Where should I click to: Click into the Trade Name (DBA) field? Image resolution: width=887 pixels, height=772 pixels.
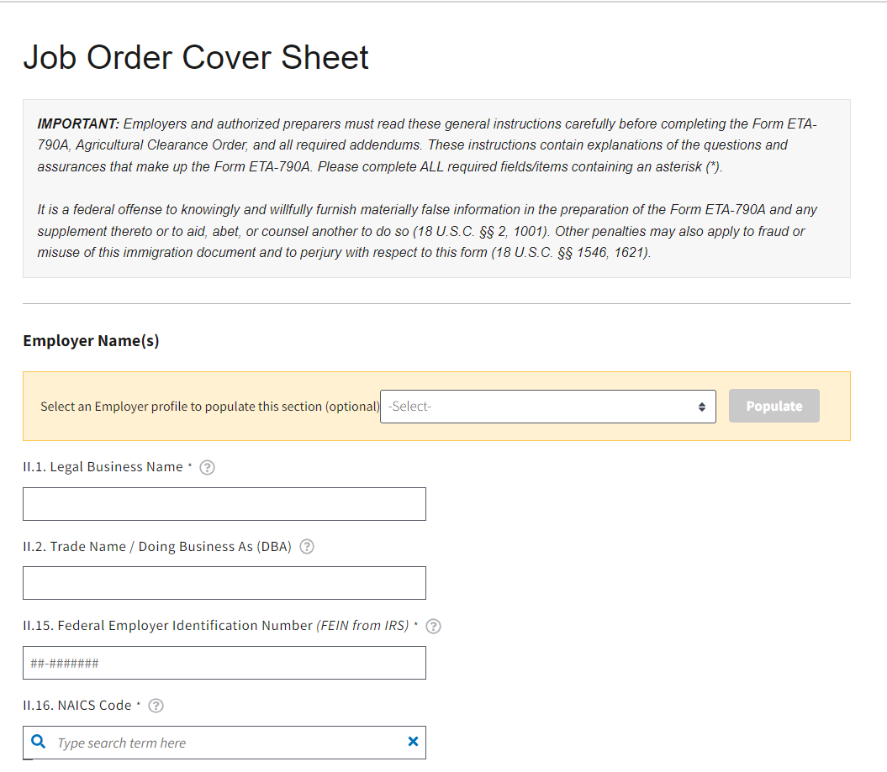(224, 583)
